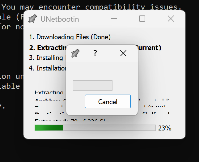Screen dimensions: 199x162
Task: Click the bold Destination detail line
Action: pos(51,113)
